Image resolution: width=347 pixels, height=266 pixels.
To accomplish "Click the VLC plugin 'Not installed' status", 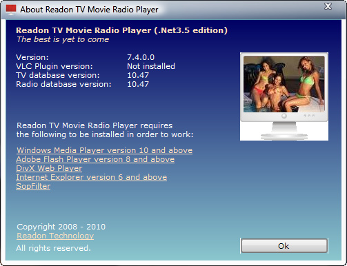I will coord(151,66).
